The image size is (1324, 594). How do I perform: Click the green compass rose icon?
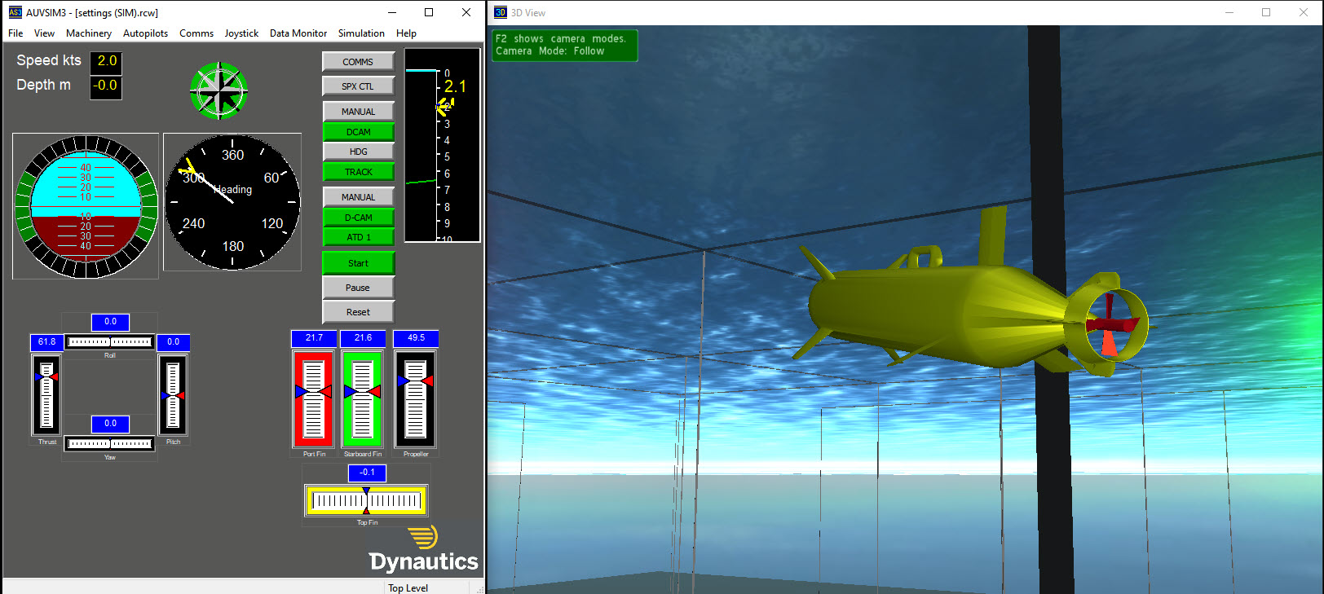pos(218,90)
